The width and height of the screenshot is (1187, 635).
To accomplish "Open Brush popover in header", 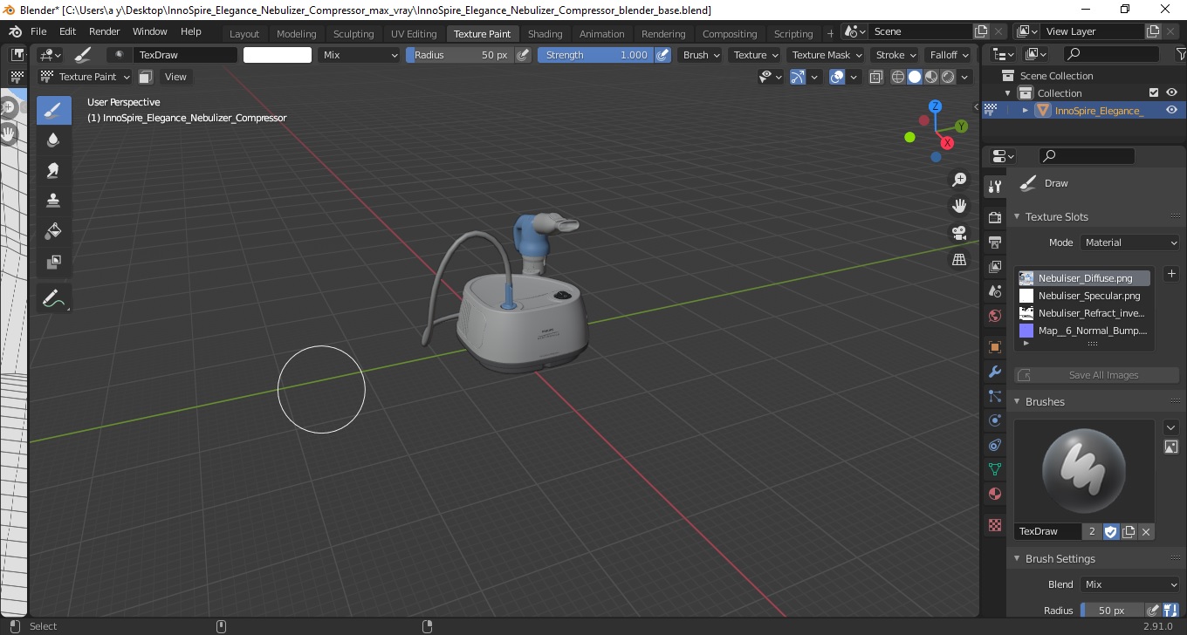I will (x=702, y=55).
